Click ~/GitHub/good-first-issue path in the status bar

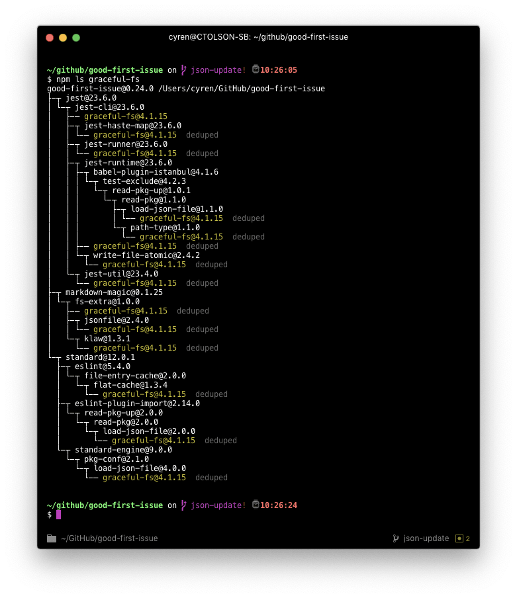pos(109,538)
